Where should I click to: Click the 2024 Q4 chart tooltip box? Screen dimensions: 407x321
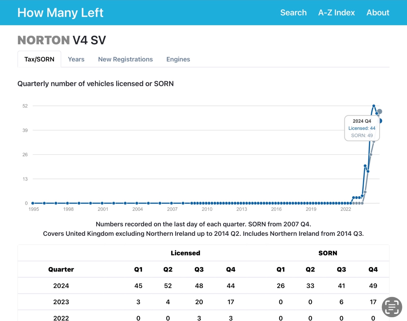[362, 128]
